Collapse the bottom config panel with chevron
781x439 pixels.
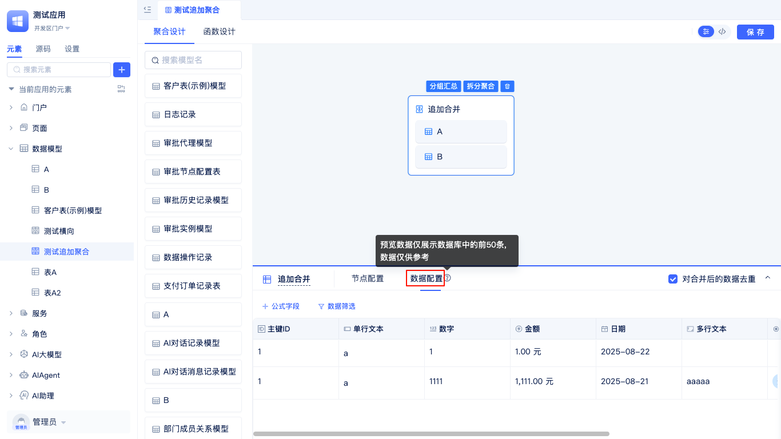pyautogui.click(x=768, y=278)
